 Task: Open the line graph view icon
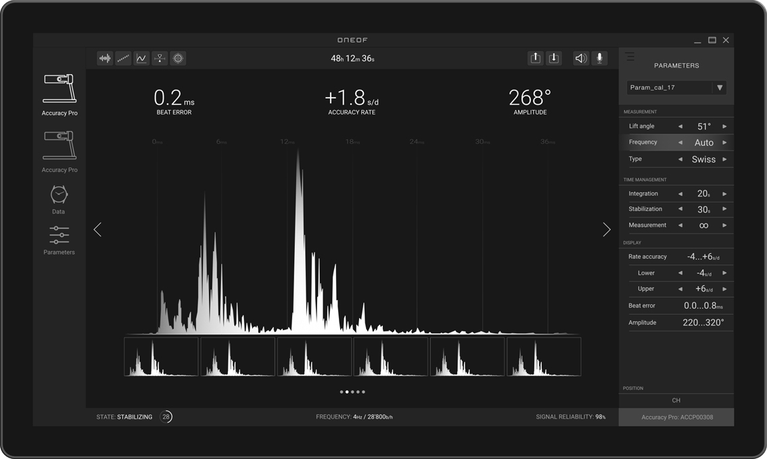pos(141,59)
